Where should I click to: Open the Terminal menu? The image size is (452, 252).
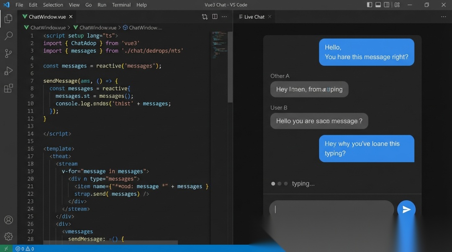click(x=121, y=5)
